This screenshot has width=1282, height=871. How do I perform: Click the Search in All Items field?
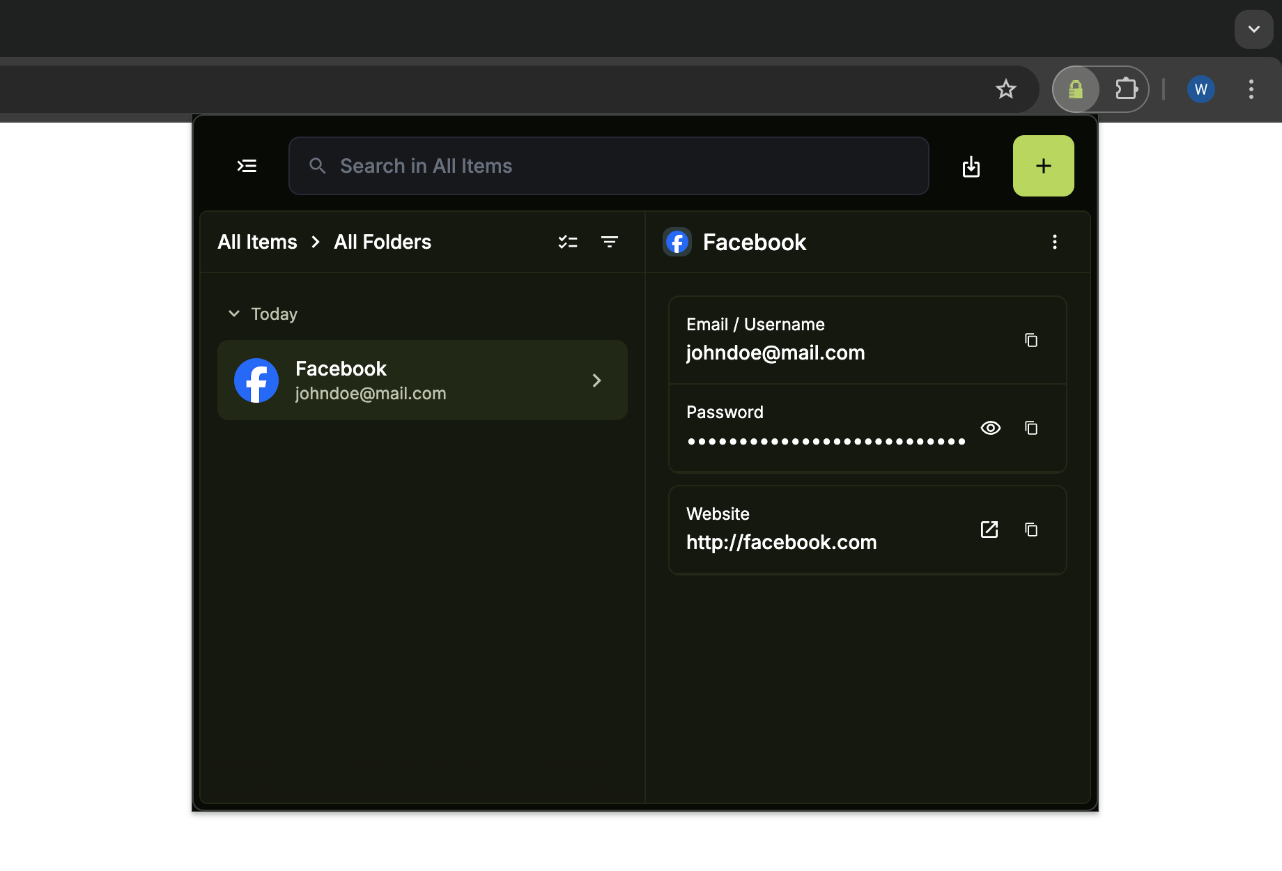click(608, 166)
